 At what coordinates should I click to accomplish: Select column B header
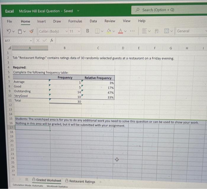click(x=64, y=48)
